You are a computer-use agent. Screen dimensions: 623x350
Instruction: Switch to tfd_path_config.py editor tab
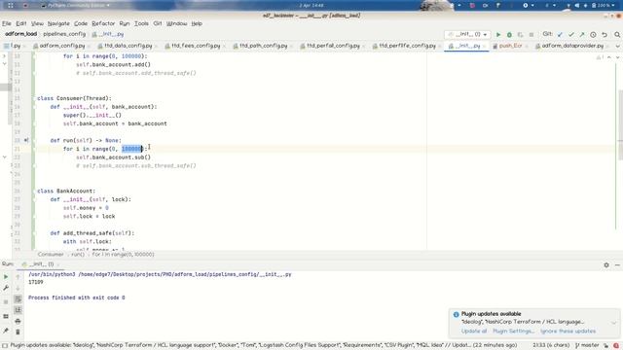pyautogui.click(x=263, y=46)
